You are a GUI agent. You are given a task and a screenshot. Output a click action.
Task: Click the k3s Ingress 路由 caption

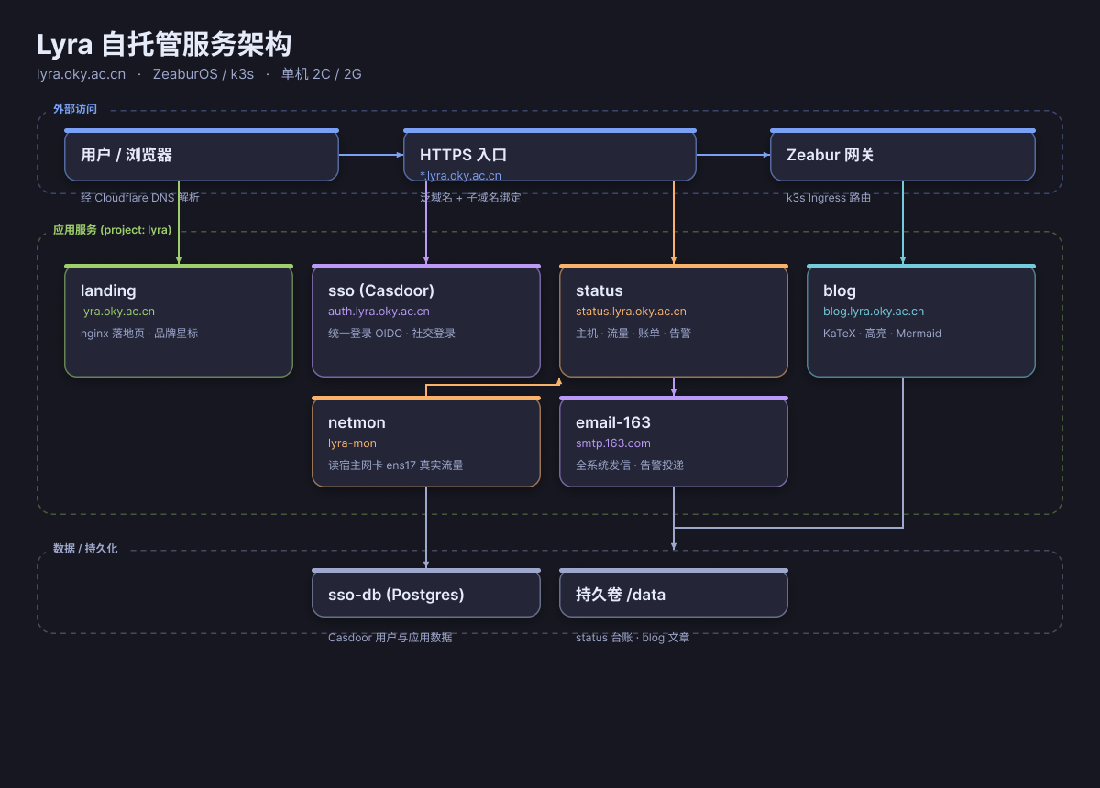click(829, 198)
